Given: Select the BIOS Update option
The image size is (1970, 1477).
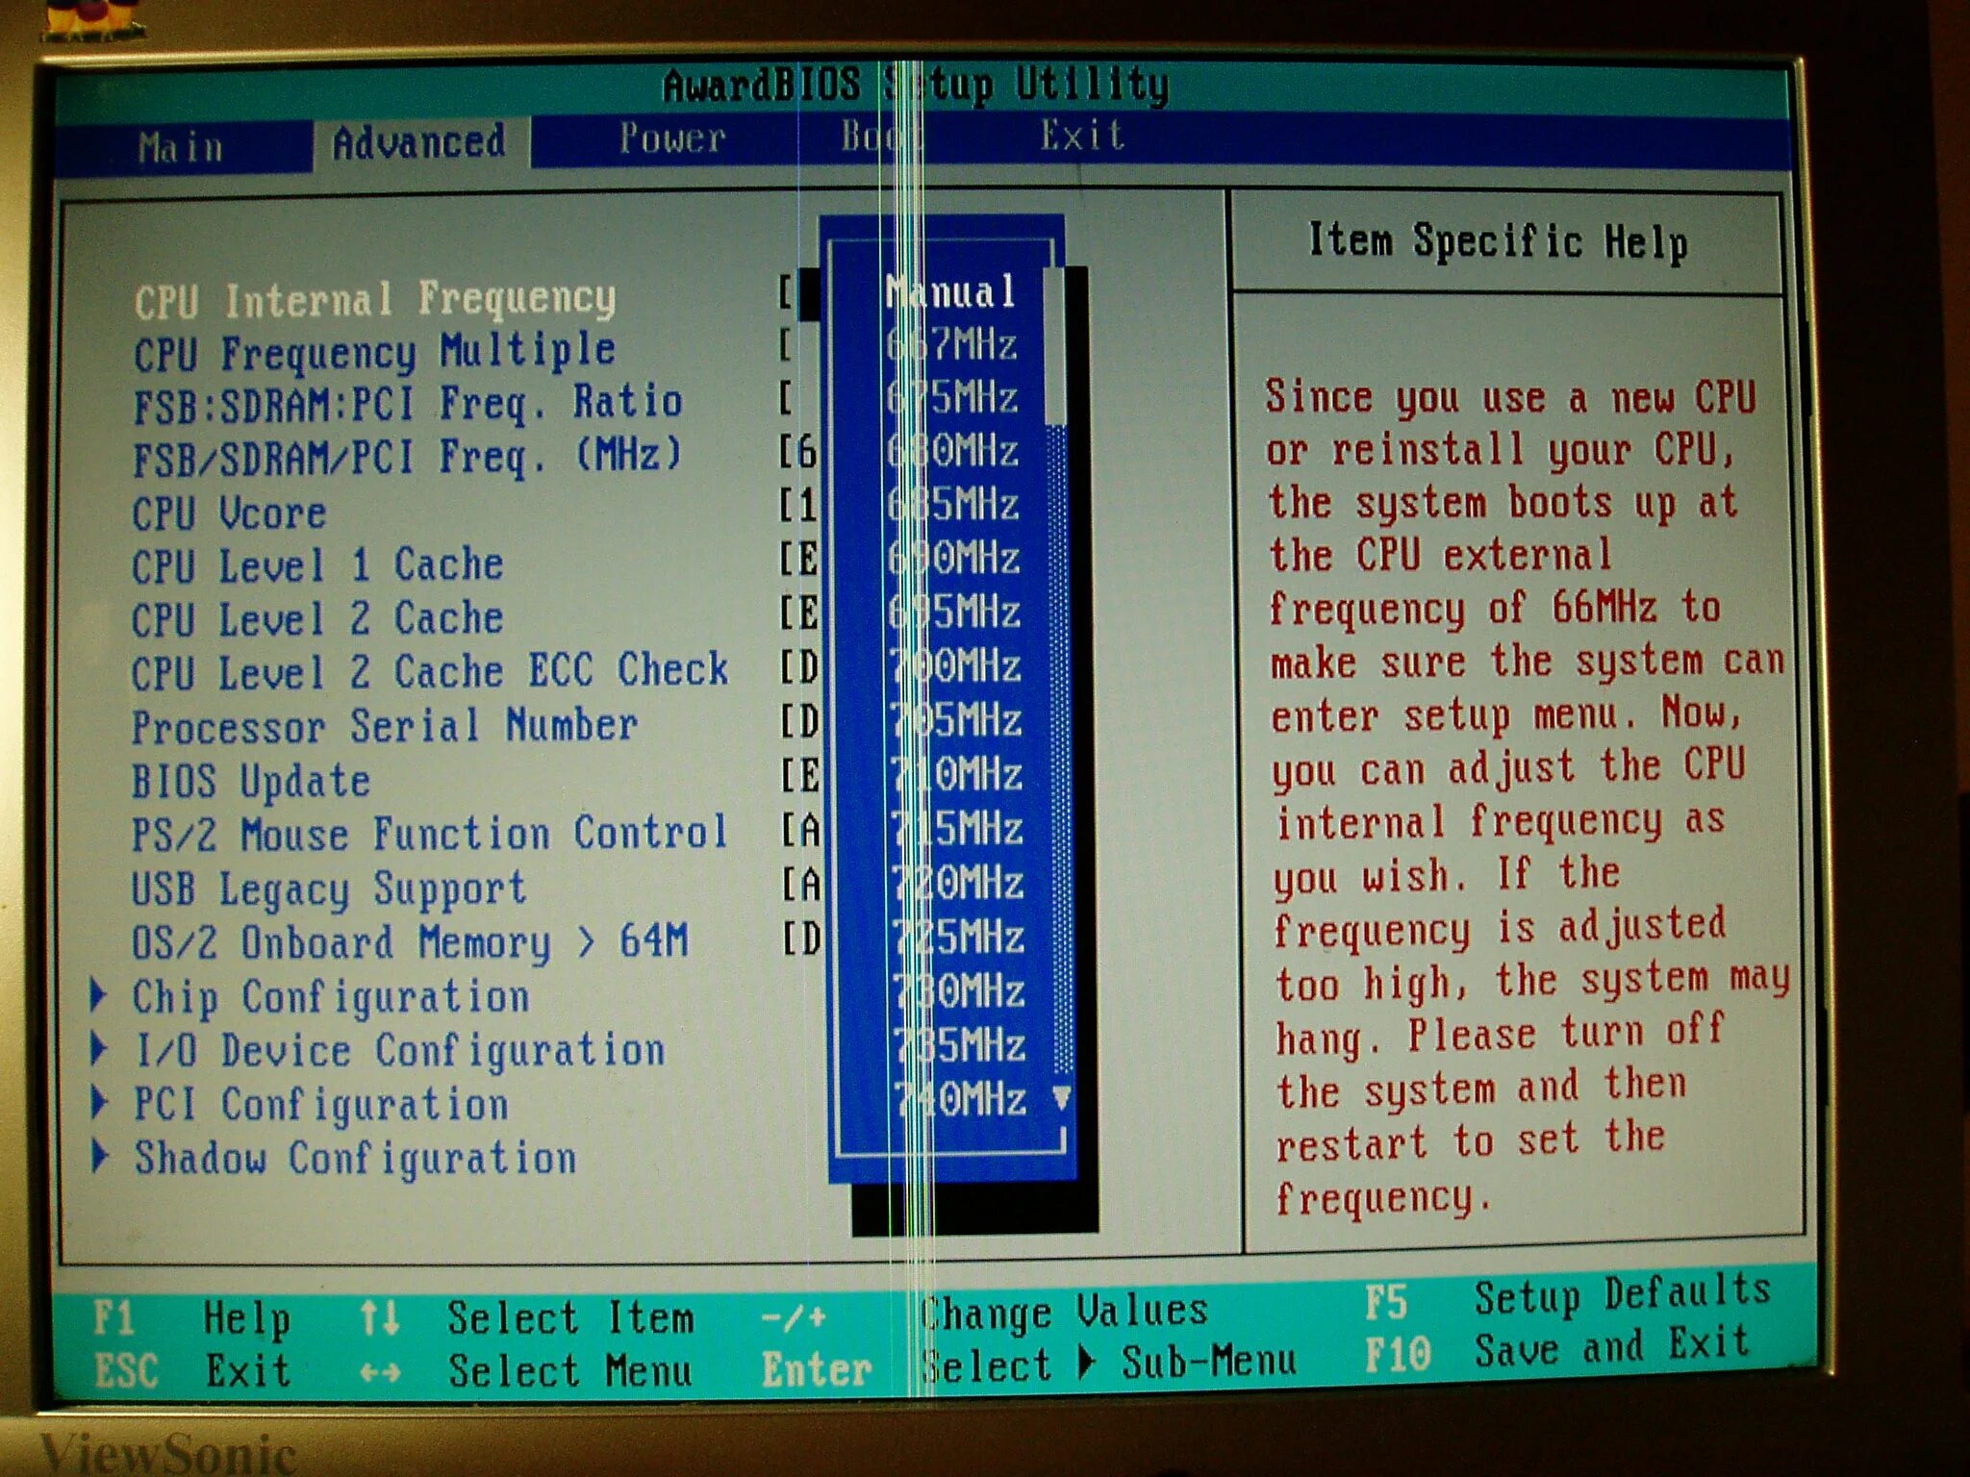Looking at the screenshot, I should click(250, 781).
